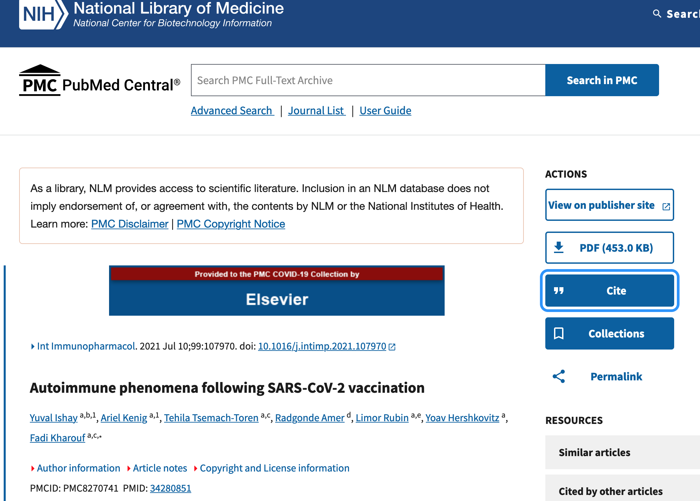Open the Elsevier COVID-19 Collection banner
Screen dimensions: 700x501
[277, 291]
